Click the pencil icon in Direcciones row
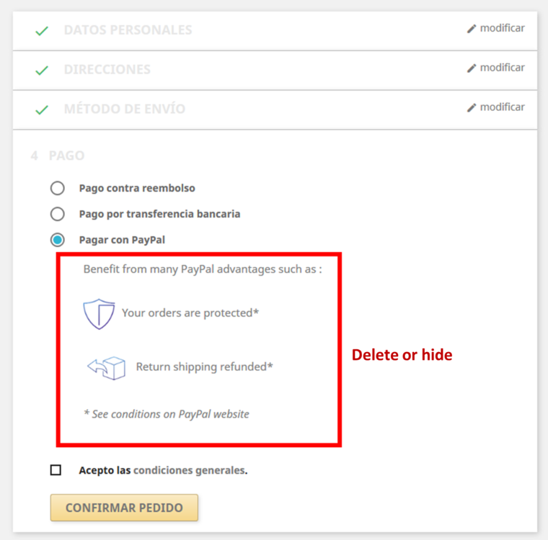548x540 pixels. click(472, 68)
